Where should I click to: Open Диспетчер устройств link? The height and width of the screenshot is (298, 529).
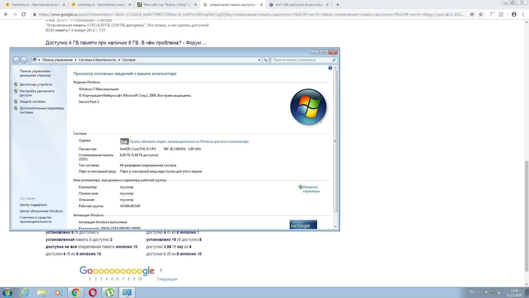36,84
